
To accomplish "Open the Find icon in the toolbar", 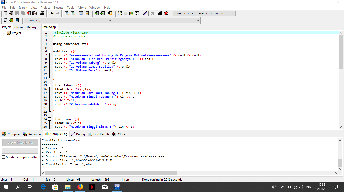I will (67, 13).
